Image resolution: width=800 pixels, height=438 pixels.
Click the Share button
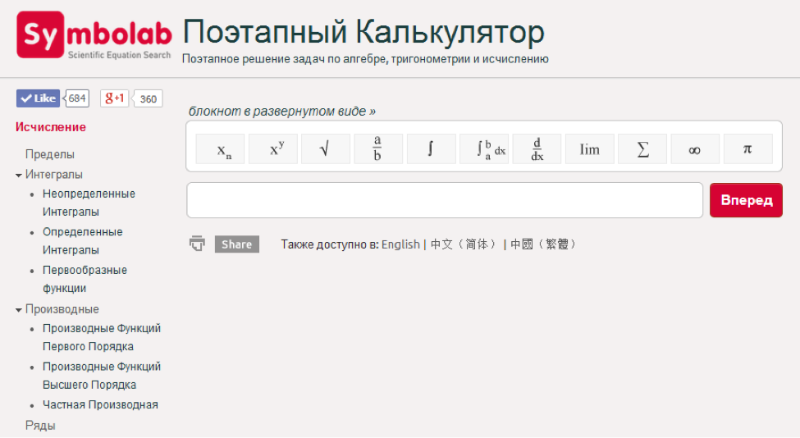tap(237, 244)
